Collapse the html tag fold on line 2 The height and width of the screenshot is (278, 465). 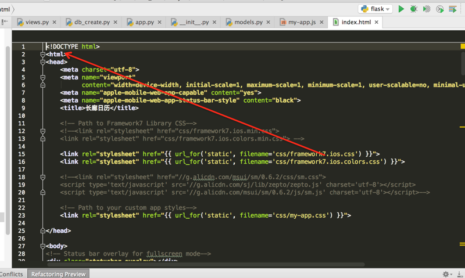point(42,55)
